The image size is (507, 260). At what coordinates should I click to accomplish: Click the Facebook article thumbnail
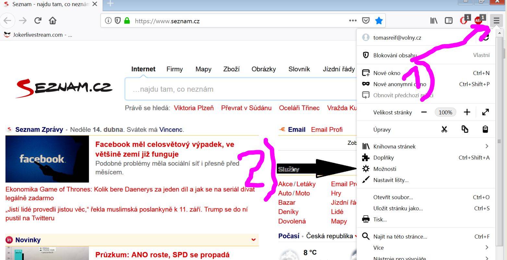point(47,159)
